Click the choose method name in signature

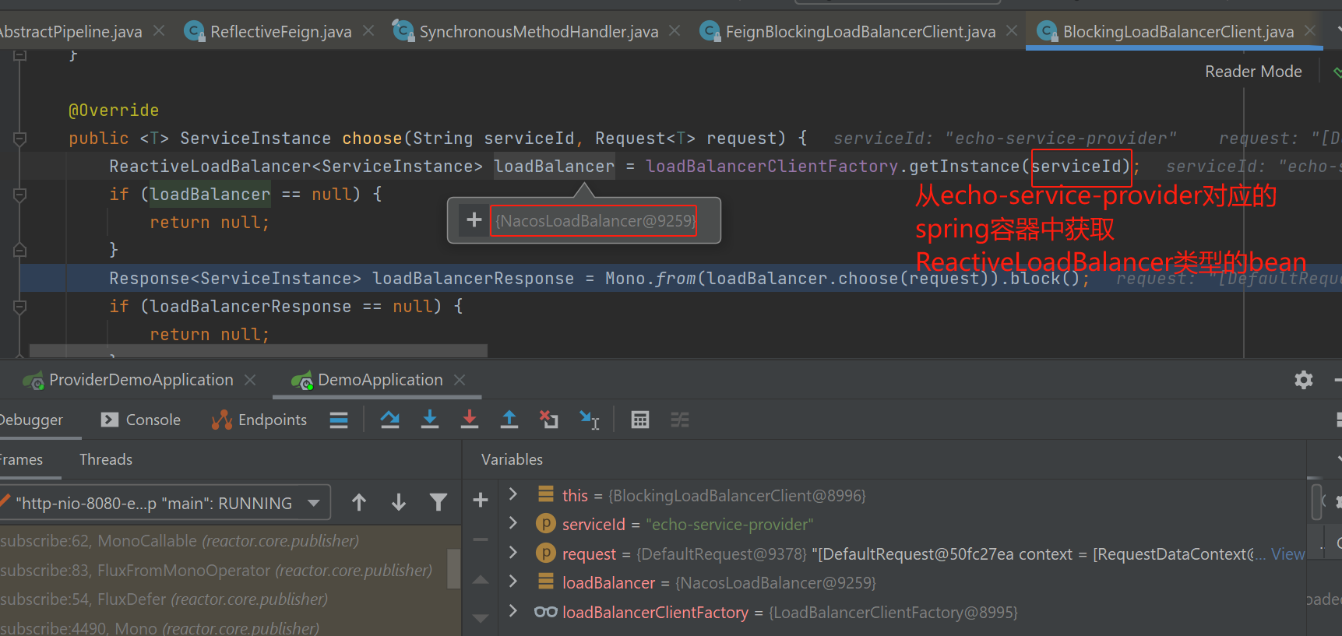(372, 139)
